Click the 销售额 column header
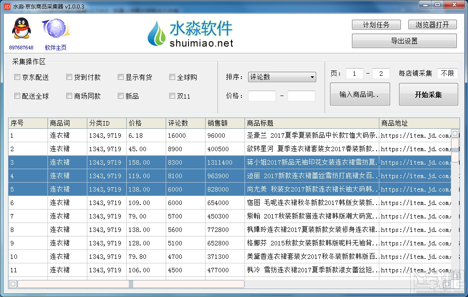Screen dimensions: 468x297 (225, 123)
